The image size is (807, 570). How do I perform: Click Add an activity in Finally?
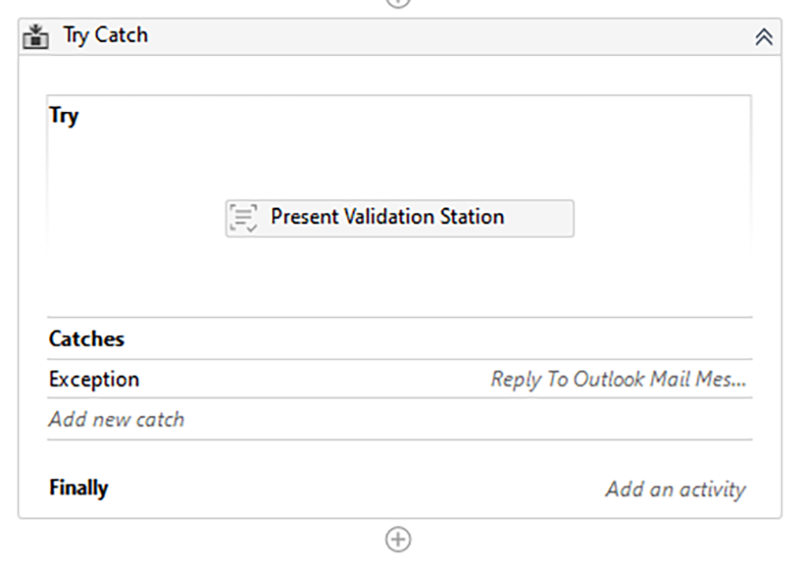(x=675, y=489)
